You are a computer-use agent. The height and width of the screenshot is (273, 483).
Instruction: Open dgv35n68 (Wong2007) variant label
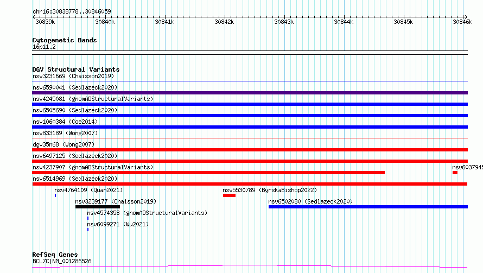point(63,144)
